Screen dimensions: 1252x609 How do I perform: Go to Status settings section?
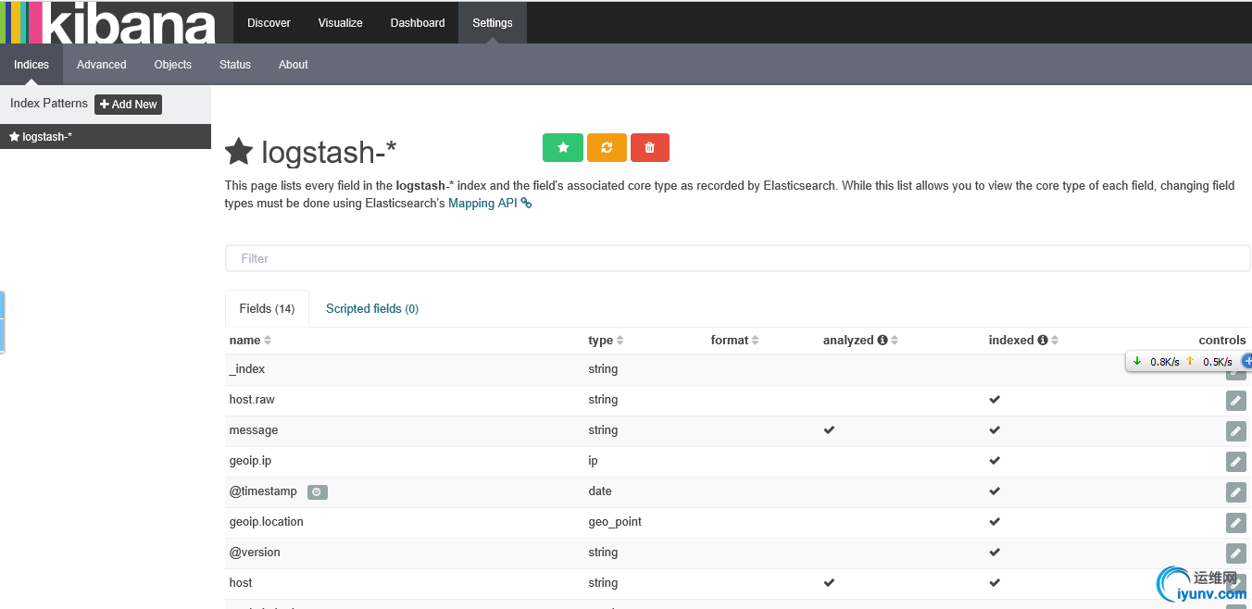pyautogui.click(x=235, y=65)
